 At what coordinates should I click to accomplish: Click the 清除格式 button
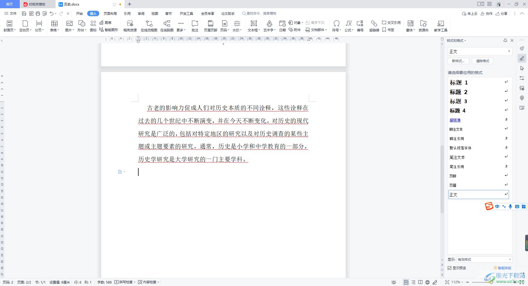(x=483, y=61)
